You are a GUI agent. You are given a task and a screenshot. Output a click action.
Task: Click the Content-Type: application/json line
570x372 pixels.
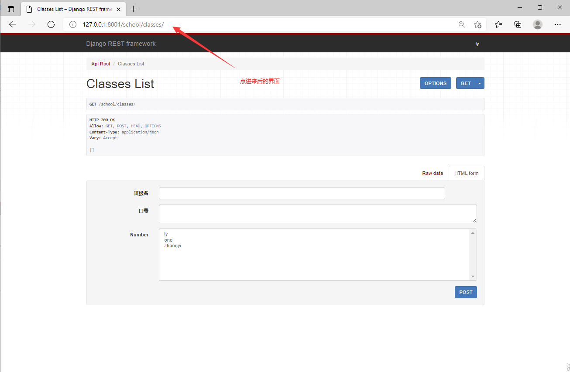[x=124, y=132]
